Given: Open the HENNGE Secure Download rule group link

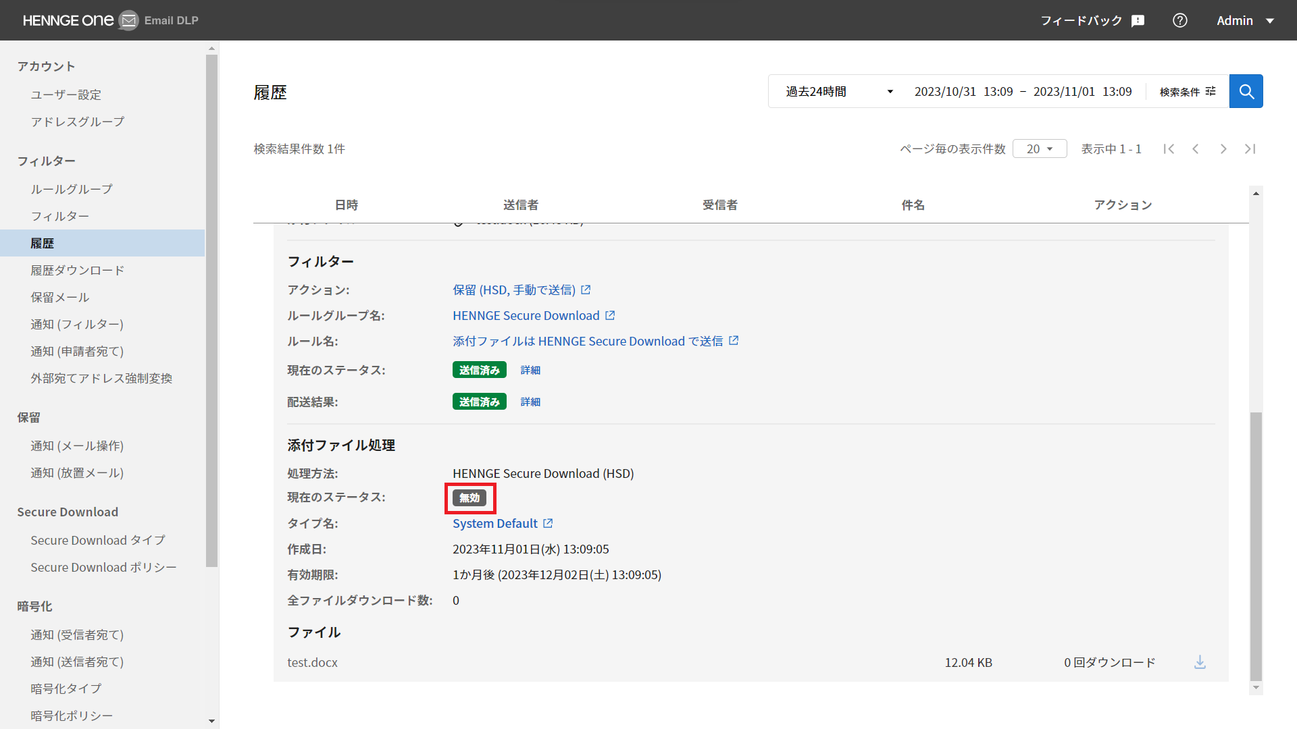Looking at the screenshot, I should 526,315.
